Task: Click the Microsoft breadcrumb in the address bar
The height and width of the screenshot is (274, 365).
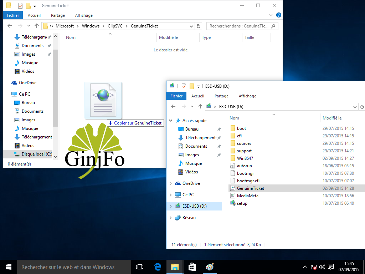Action: pos(65,26)
